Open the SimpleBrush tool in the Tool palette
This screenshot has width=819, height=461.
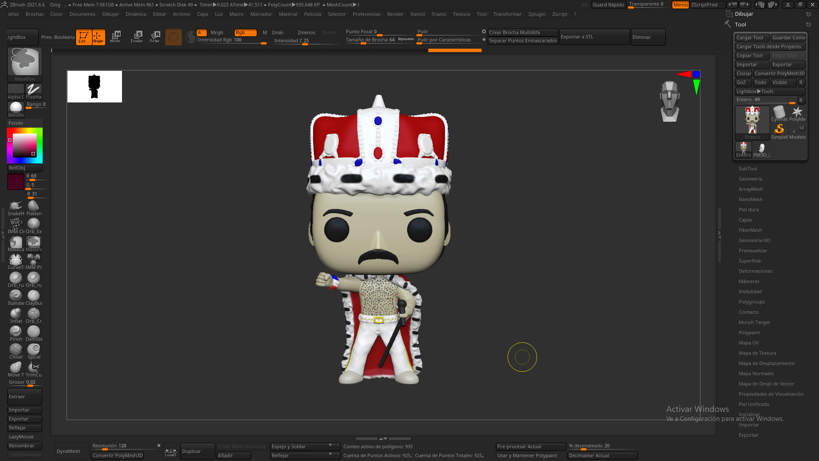pyautogui.click(x=779, y=129)
